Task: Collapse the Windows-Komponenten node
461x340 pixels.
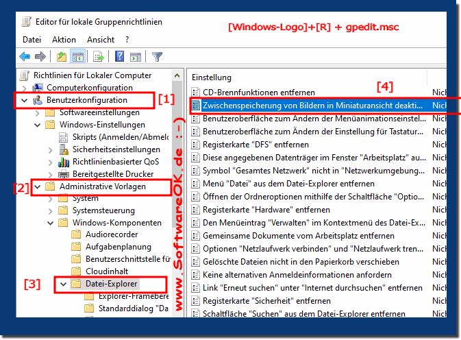Action: point(50,223)
